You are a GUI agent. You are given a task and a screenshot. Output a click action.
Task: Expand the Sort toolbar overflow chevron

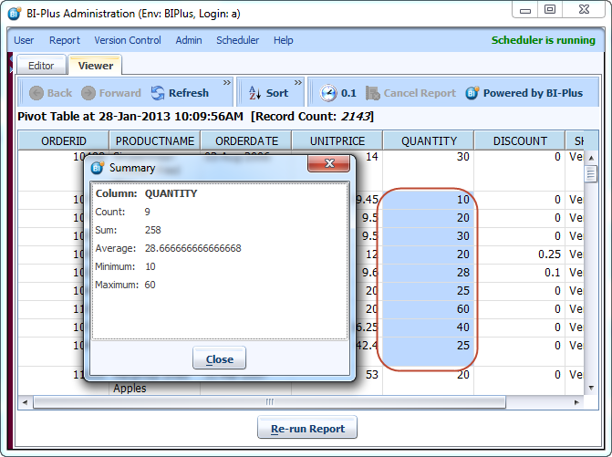coord(299,82)
